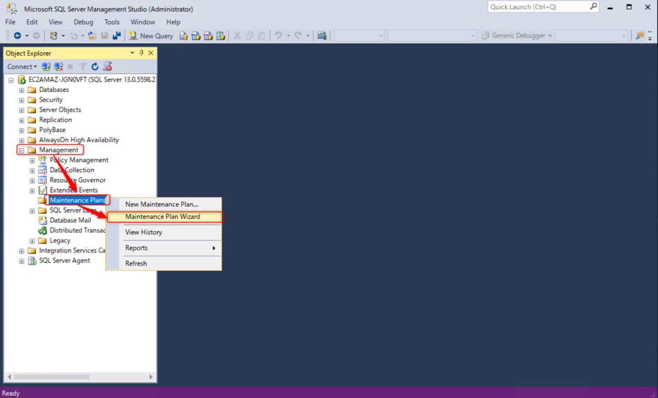Click the Activity Monitor toolbar icon
The width and height of the screenshot is (658, 398).
[x=322, y=36]
